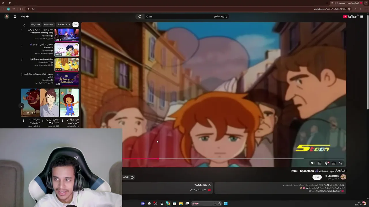Clear the search query with the X
The height and width of the screenshot is (207, 369).
point(147,16)
